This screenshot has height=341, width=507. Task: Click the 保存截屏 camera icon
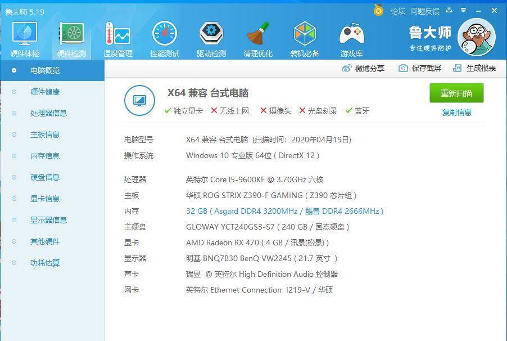pyautogui.click(x=402, y=67)
